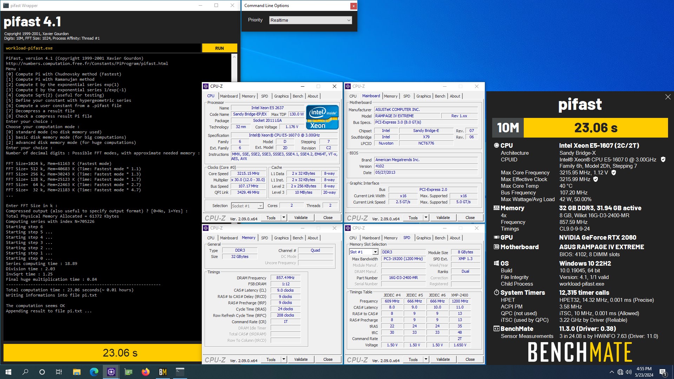The width and height of the screenshot is (674, 379).
Task: Click the Cores value field
Action: tap(291, 206)
